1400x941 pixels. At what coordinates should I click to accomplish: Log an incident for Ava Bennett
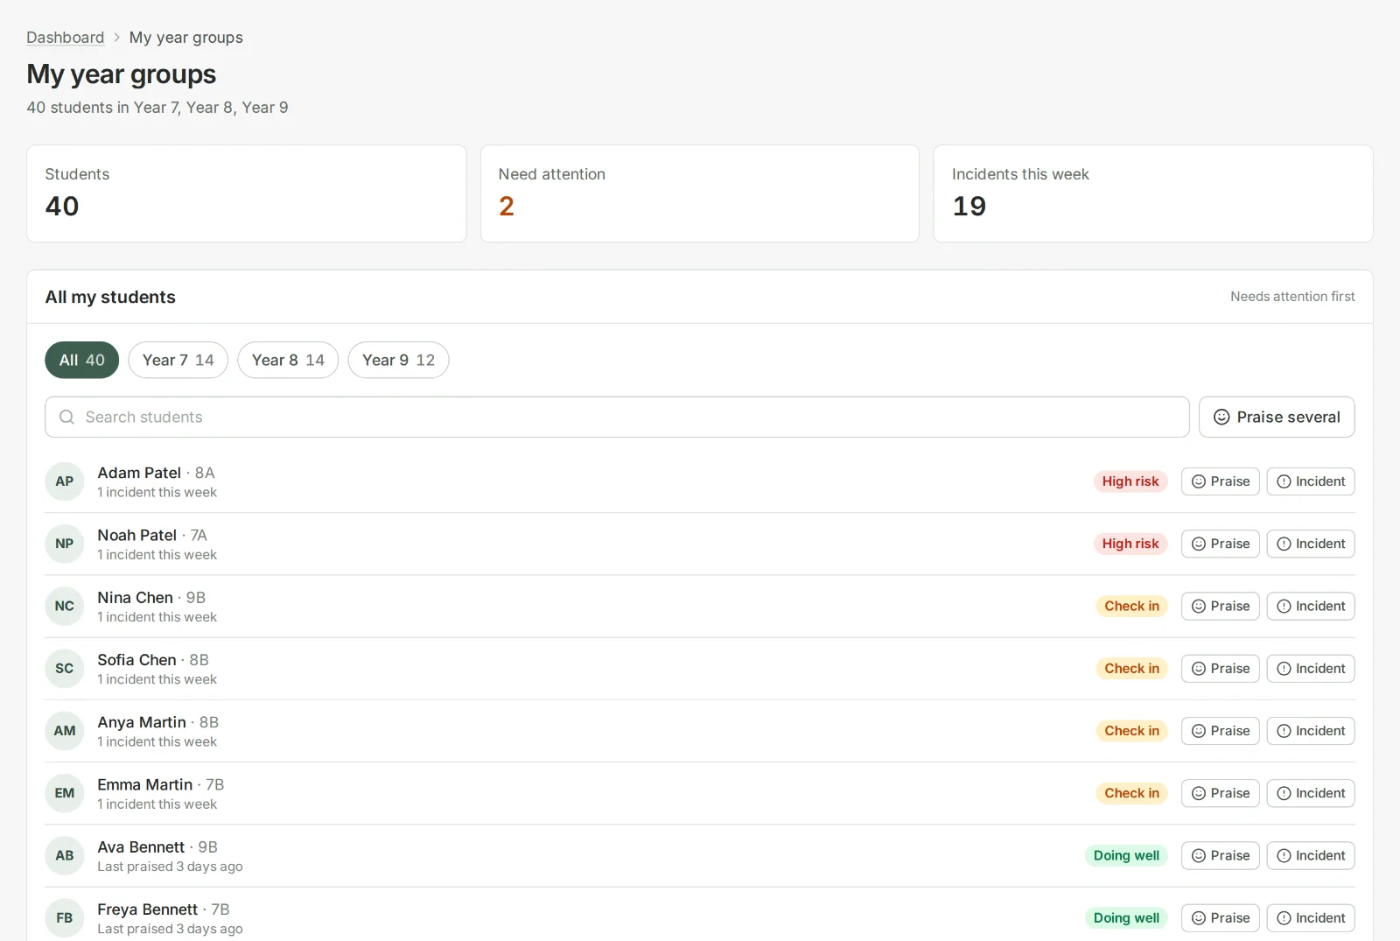click(1310, 855)
